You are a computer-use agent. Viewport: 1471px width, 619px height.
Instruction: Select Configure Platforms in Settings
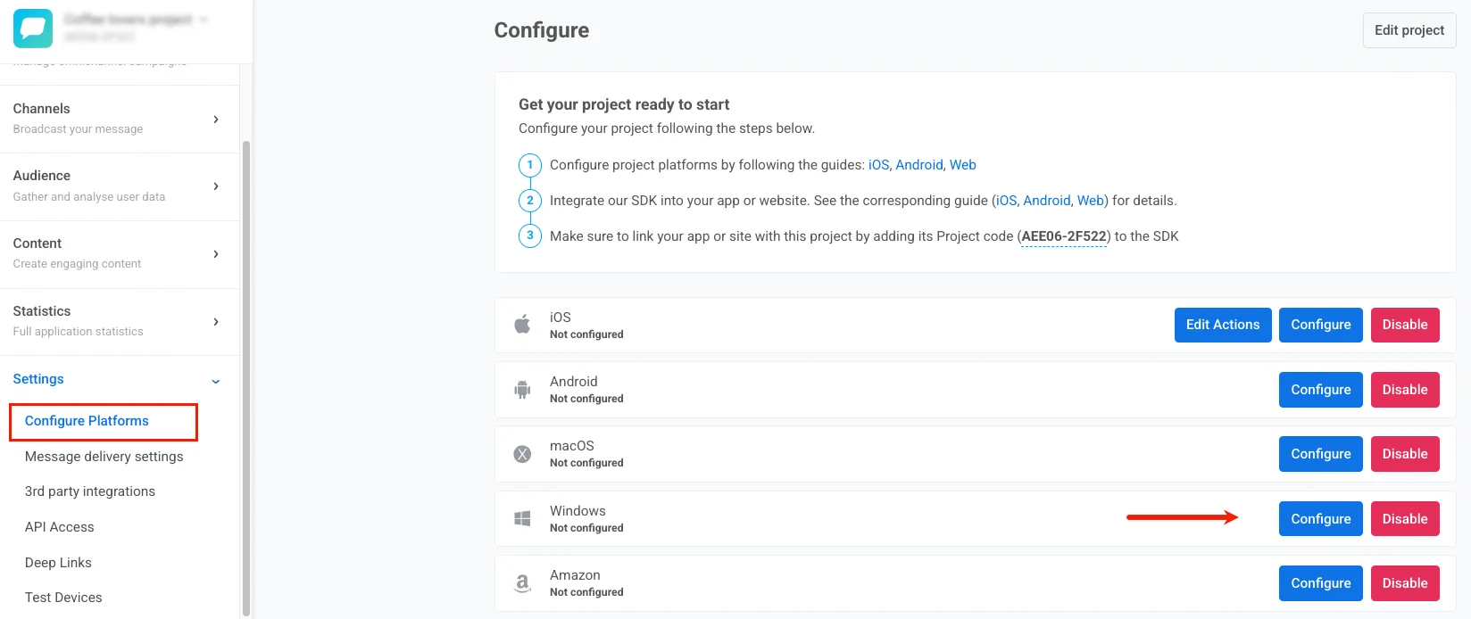point(87,421)
